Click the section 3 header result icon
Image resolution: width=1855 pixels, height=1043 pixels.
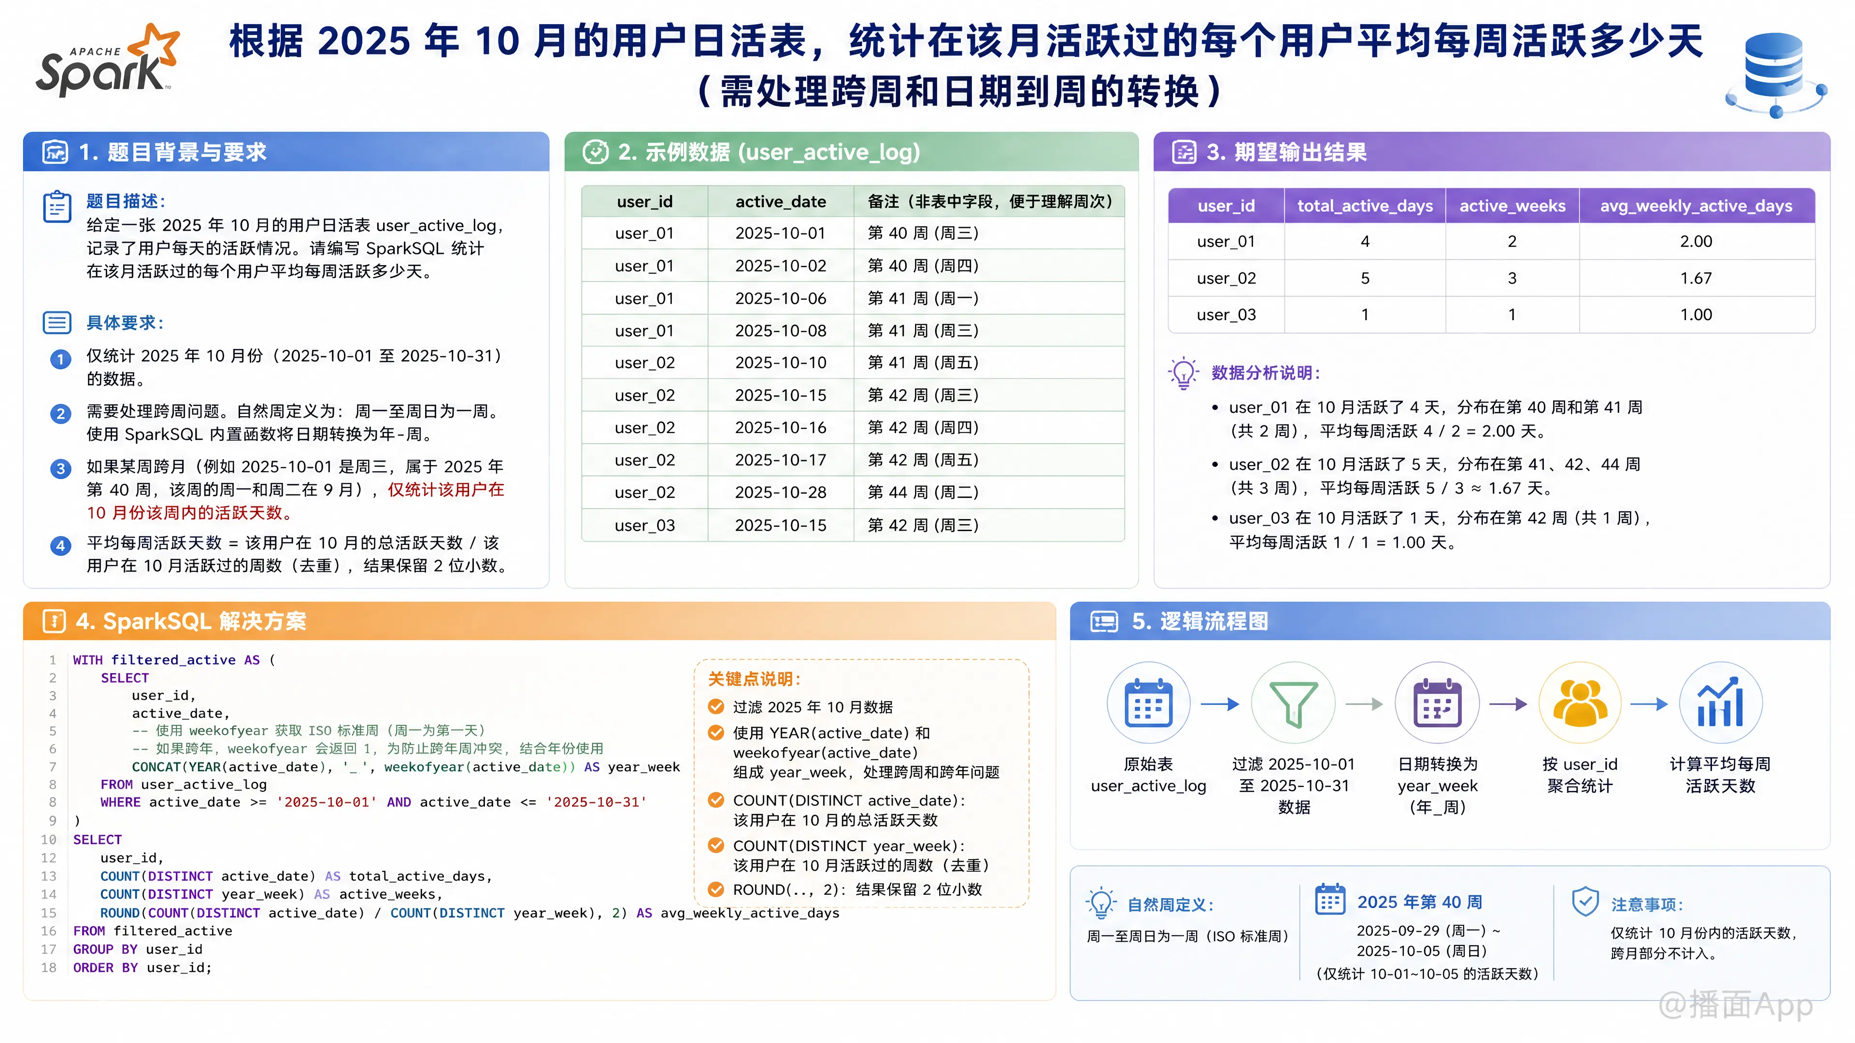(x=1184, y=152)
